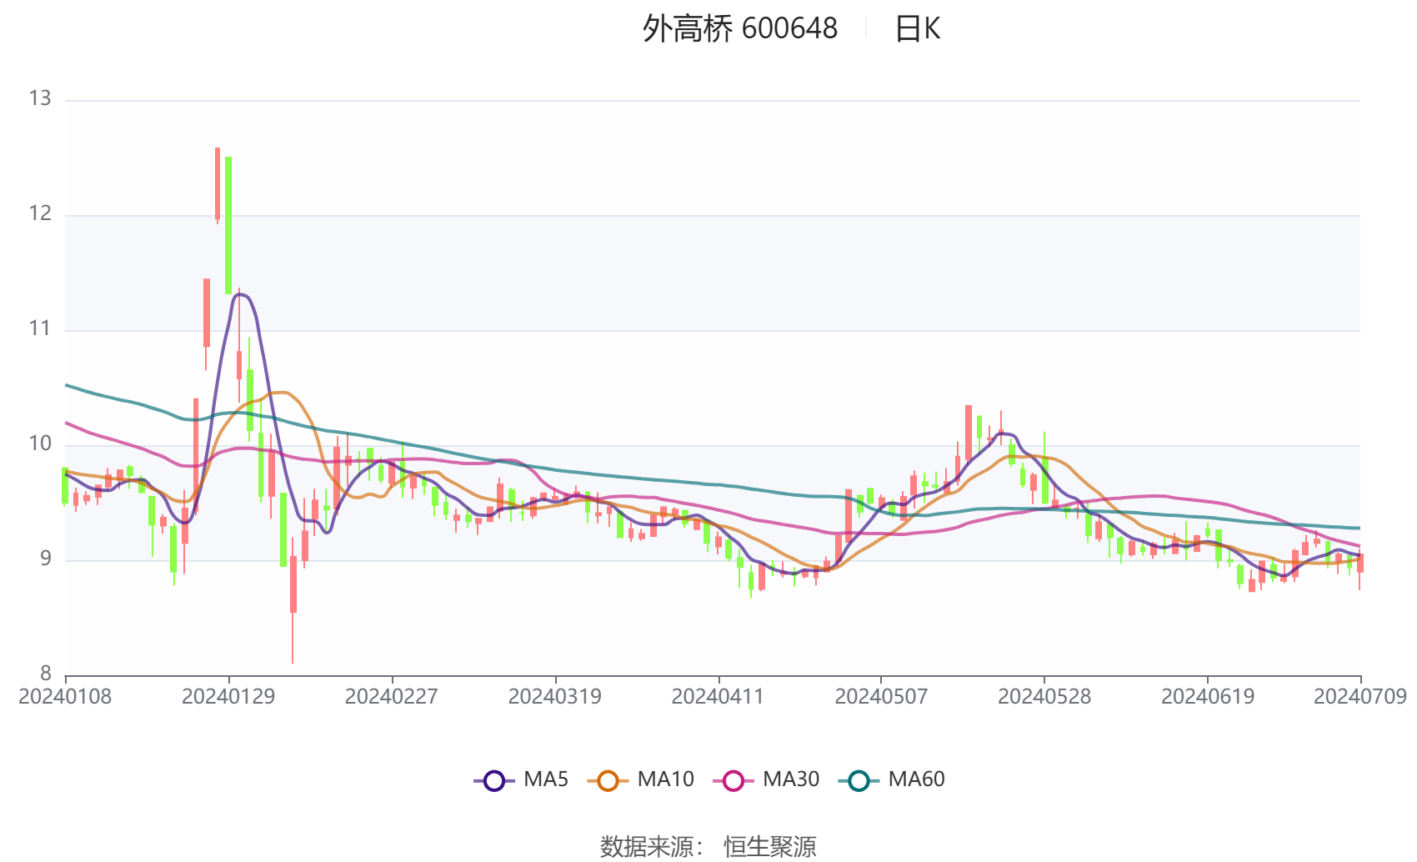Screen dimensions: 1417x862
Task: Click the x-axis date 20240319
Action: click(555, 697)
